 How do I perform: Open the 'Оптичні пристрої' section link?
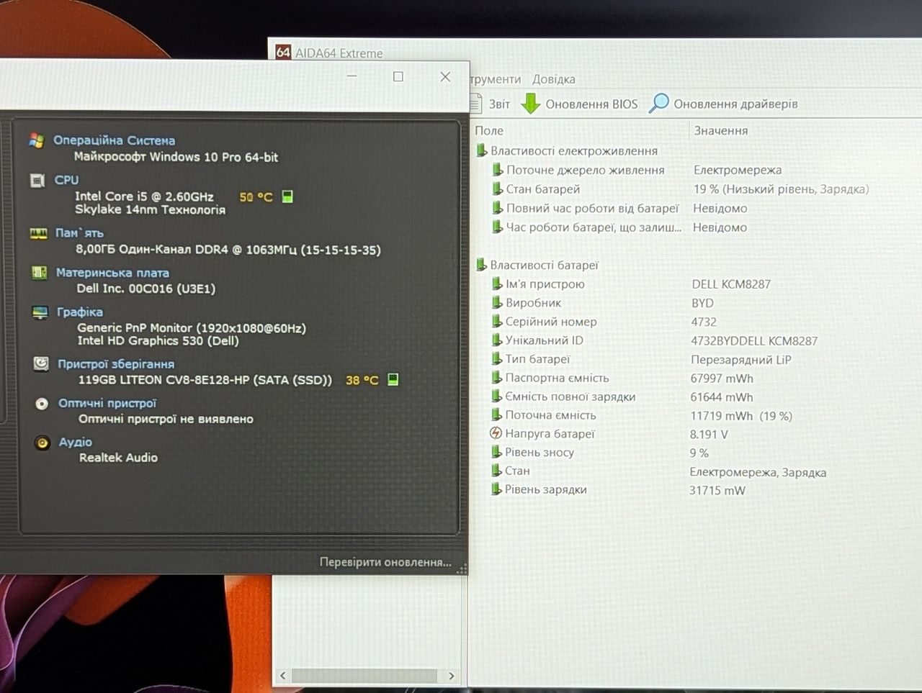click(x=107, y=403)
